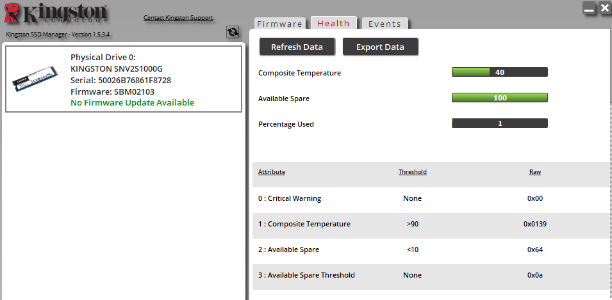The width and height of the screenshot is (612, 300).
Task: Click the refresh drives icon
Action: point(233,32)
